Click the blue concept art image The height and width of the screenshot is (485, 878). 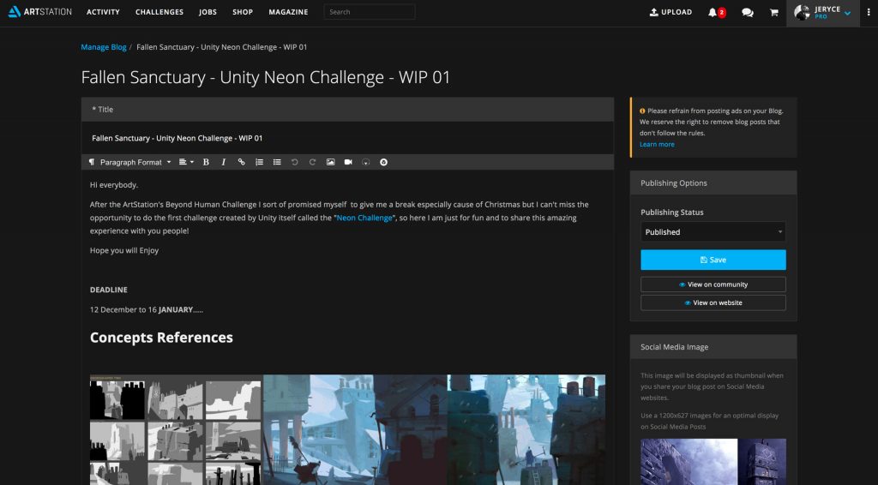tap(434, 429)
